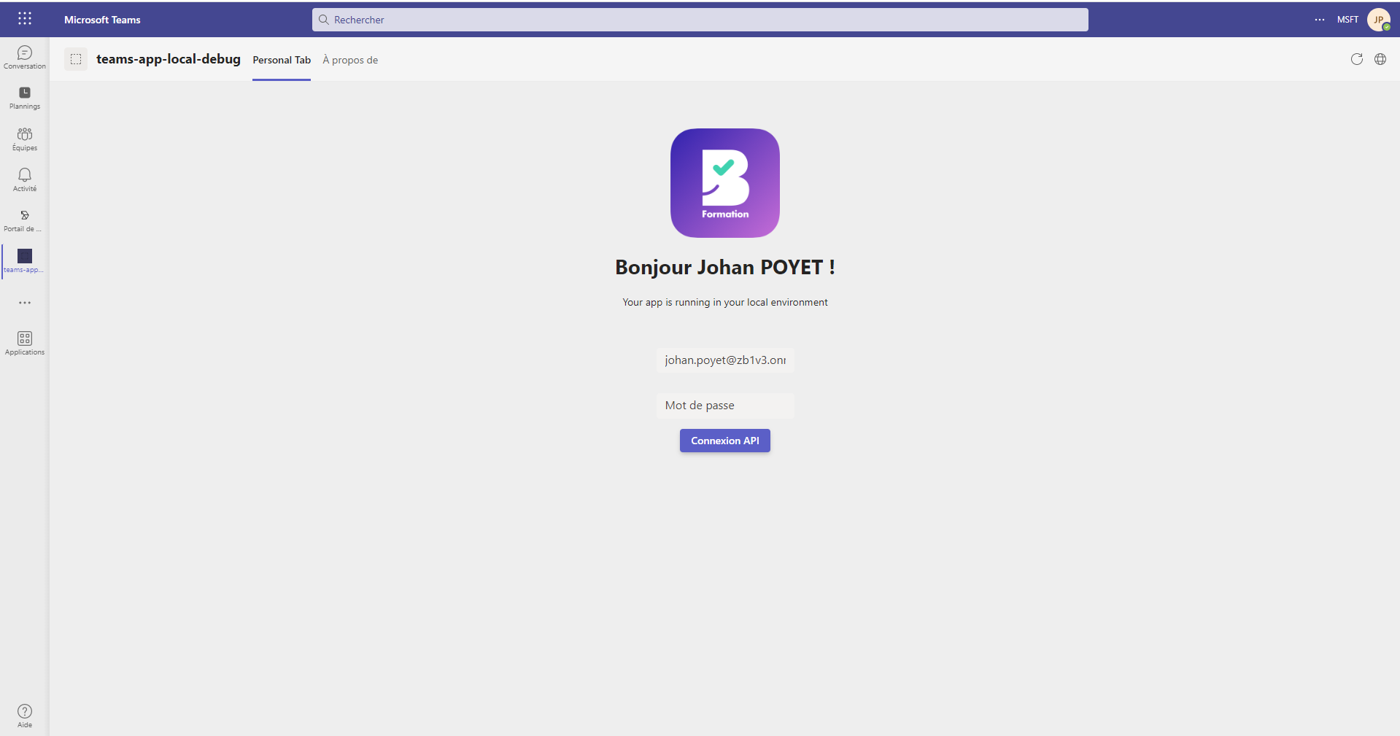The width and height of the screenshot is (1400, 736).
Task: Open the JP profile avatar menu
Action: (1378, 20)
